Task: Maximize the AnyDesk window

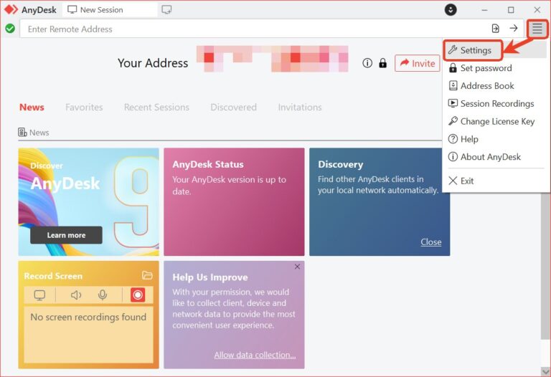Action: tap(511, 10)
